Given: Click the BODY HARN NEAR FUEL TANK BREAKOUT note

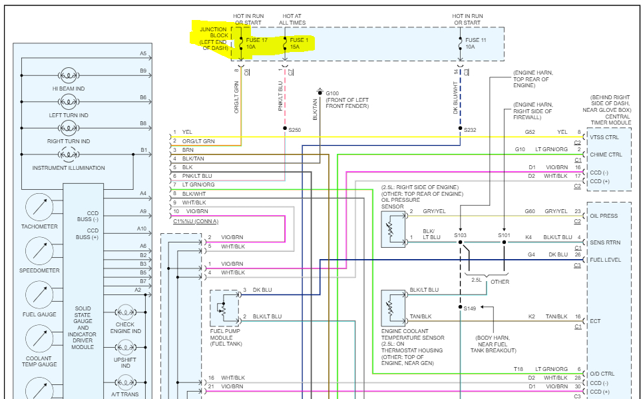Looking at the screenshot, I should coord(493,344).
